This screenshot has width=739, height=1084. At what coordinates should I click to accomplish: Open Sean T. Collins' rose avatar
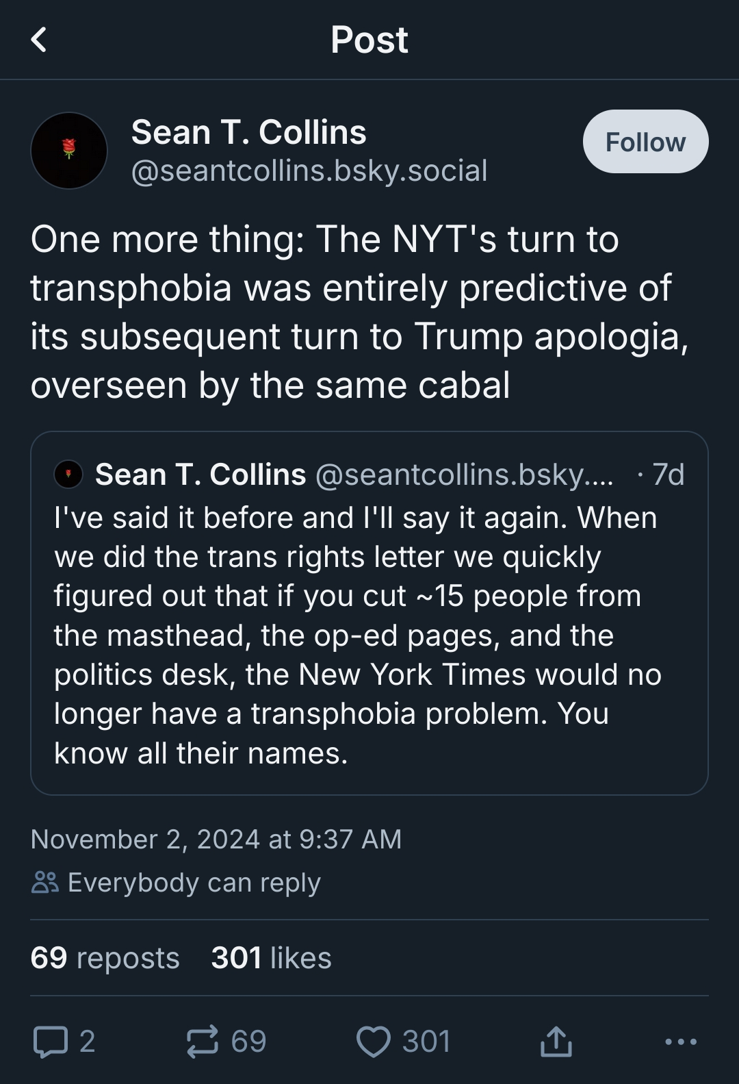click(69, 151)
